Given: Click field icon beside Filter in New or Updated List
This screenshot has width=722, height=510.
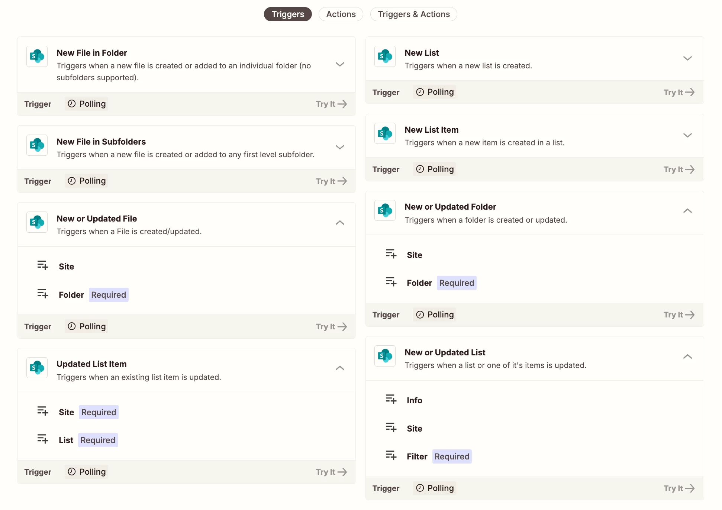Looking at the screenshot, I should pyautogui.click(x=391, y=455).
